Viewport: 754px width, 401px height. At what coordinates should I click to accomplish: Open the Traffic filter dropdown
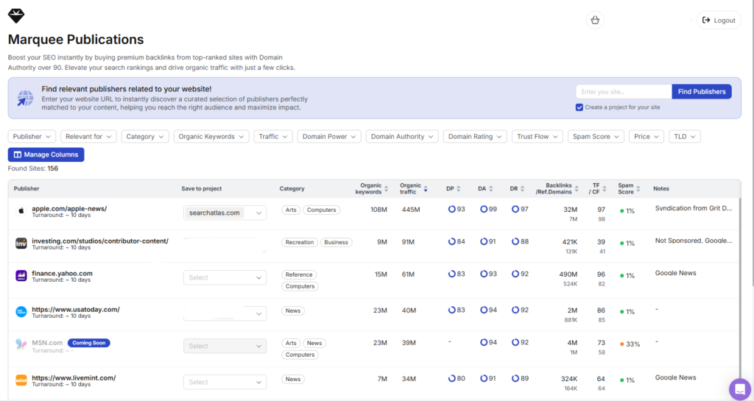click(272, 136)
